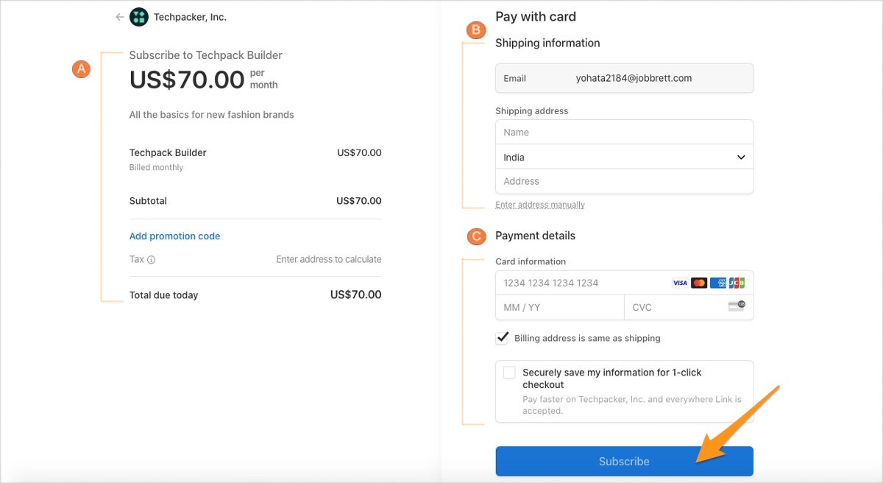Uncheck billing address same as shipping

[x=503, y=338]
